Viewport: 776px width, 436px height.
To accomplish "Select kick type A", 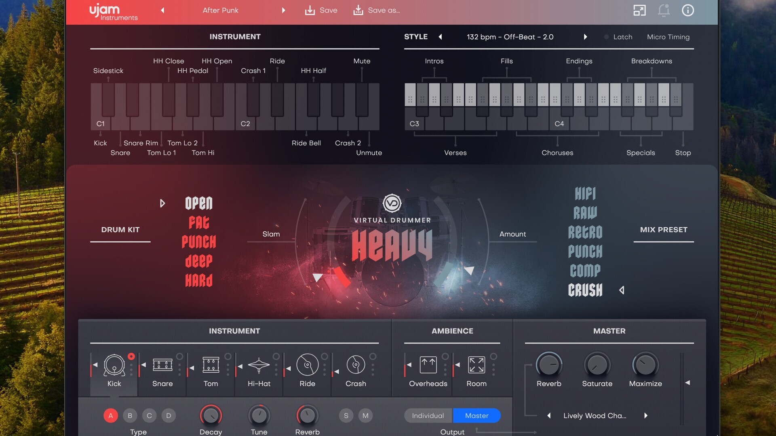I will tap(110, 415).
